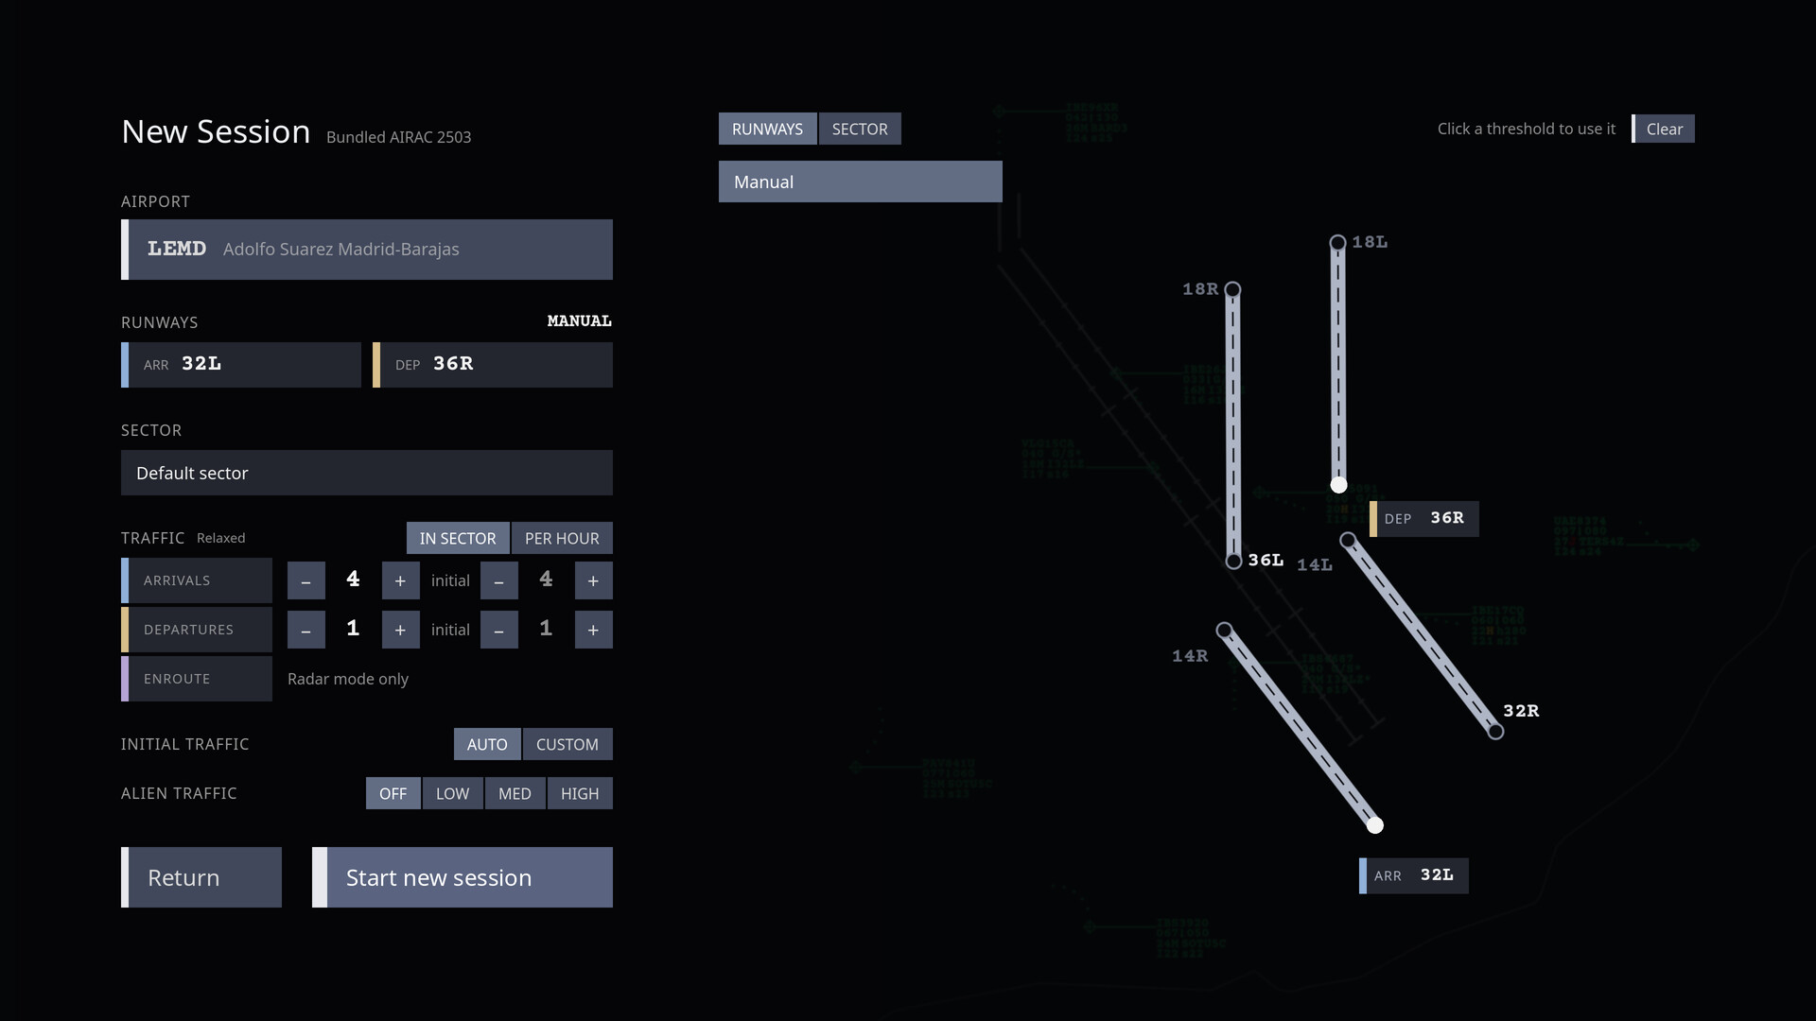Open the RUNWAYS tab
Screen dimensions: 1816x1021
[x=767, y=129]
